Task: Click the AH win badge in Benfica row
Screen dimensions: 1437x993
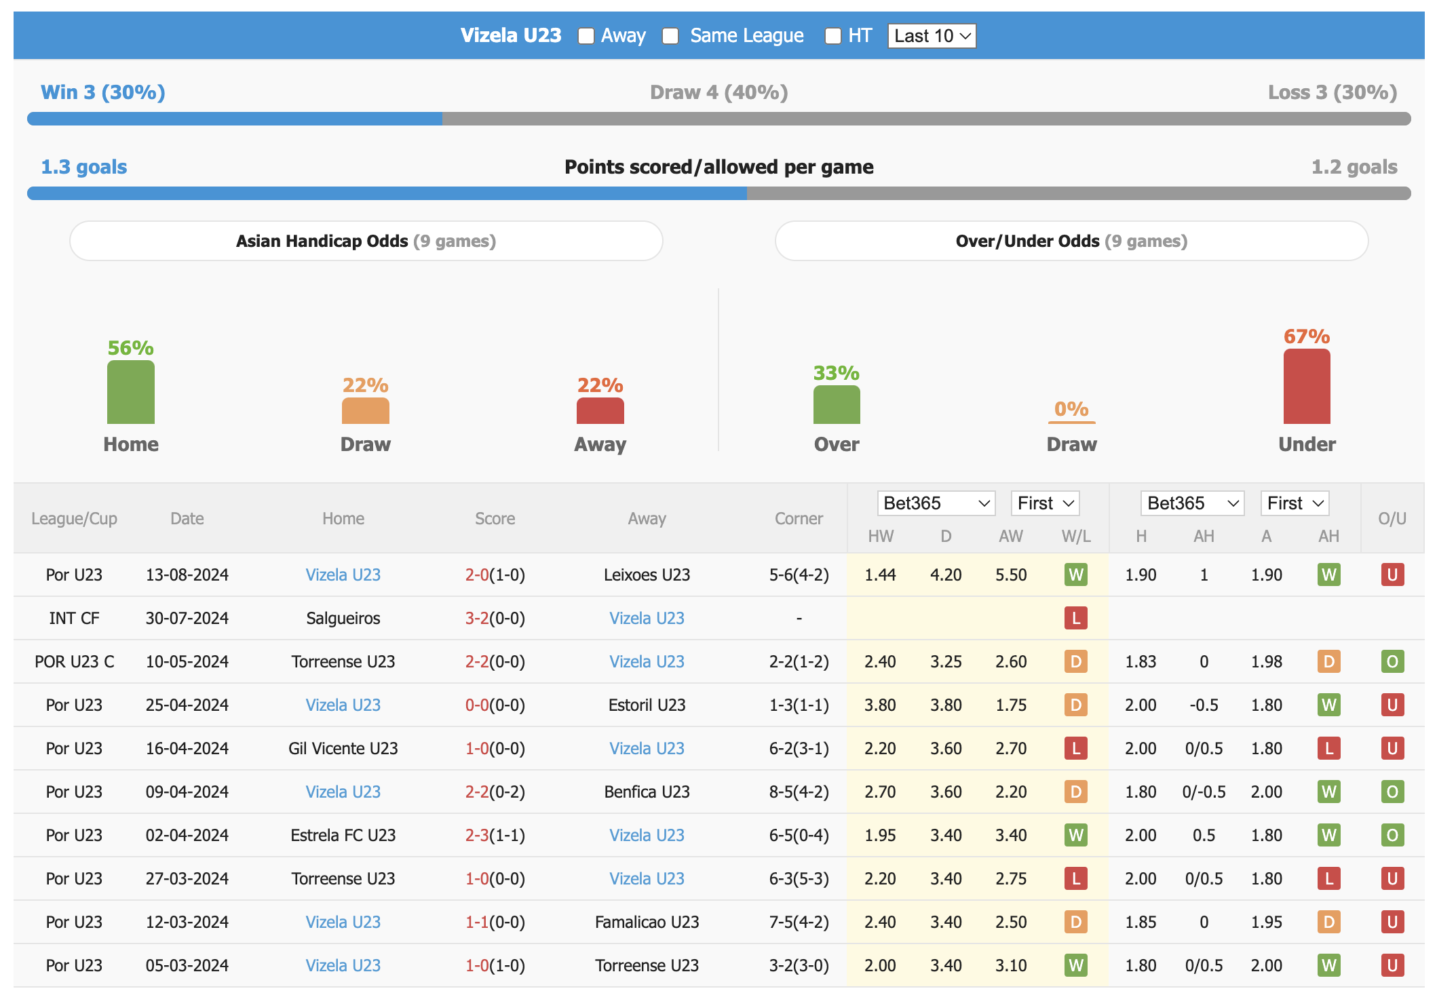Action: point(1329,792)
